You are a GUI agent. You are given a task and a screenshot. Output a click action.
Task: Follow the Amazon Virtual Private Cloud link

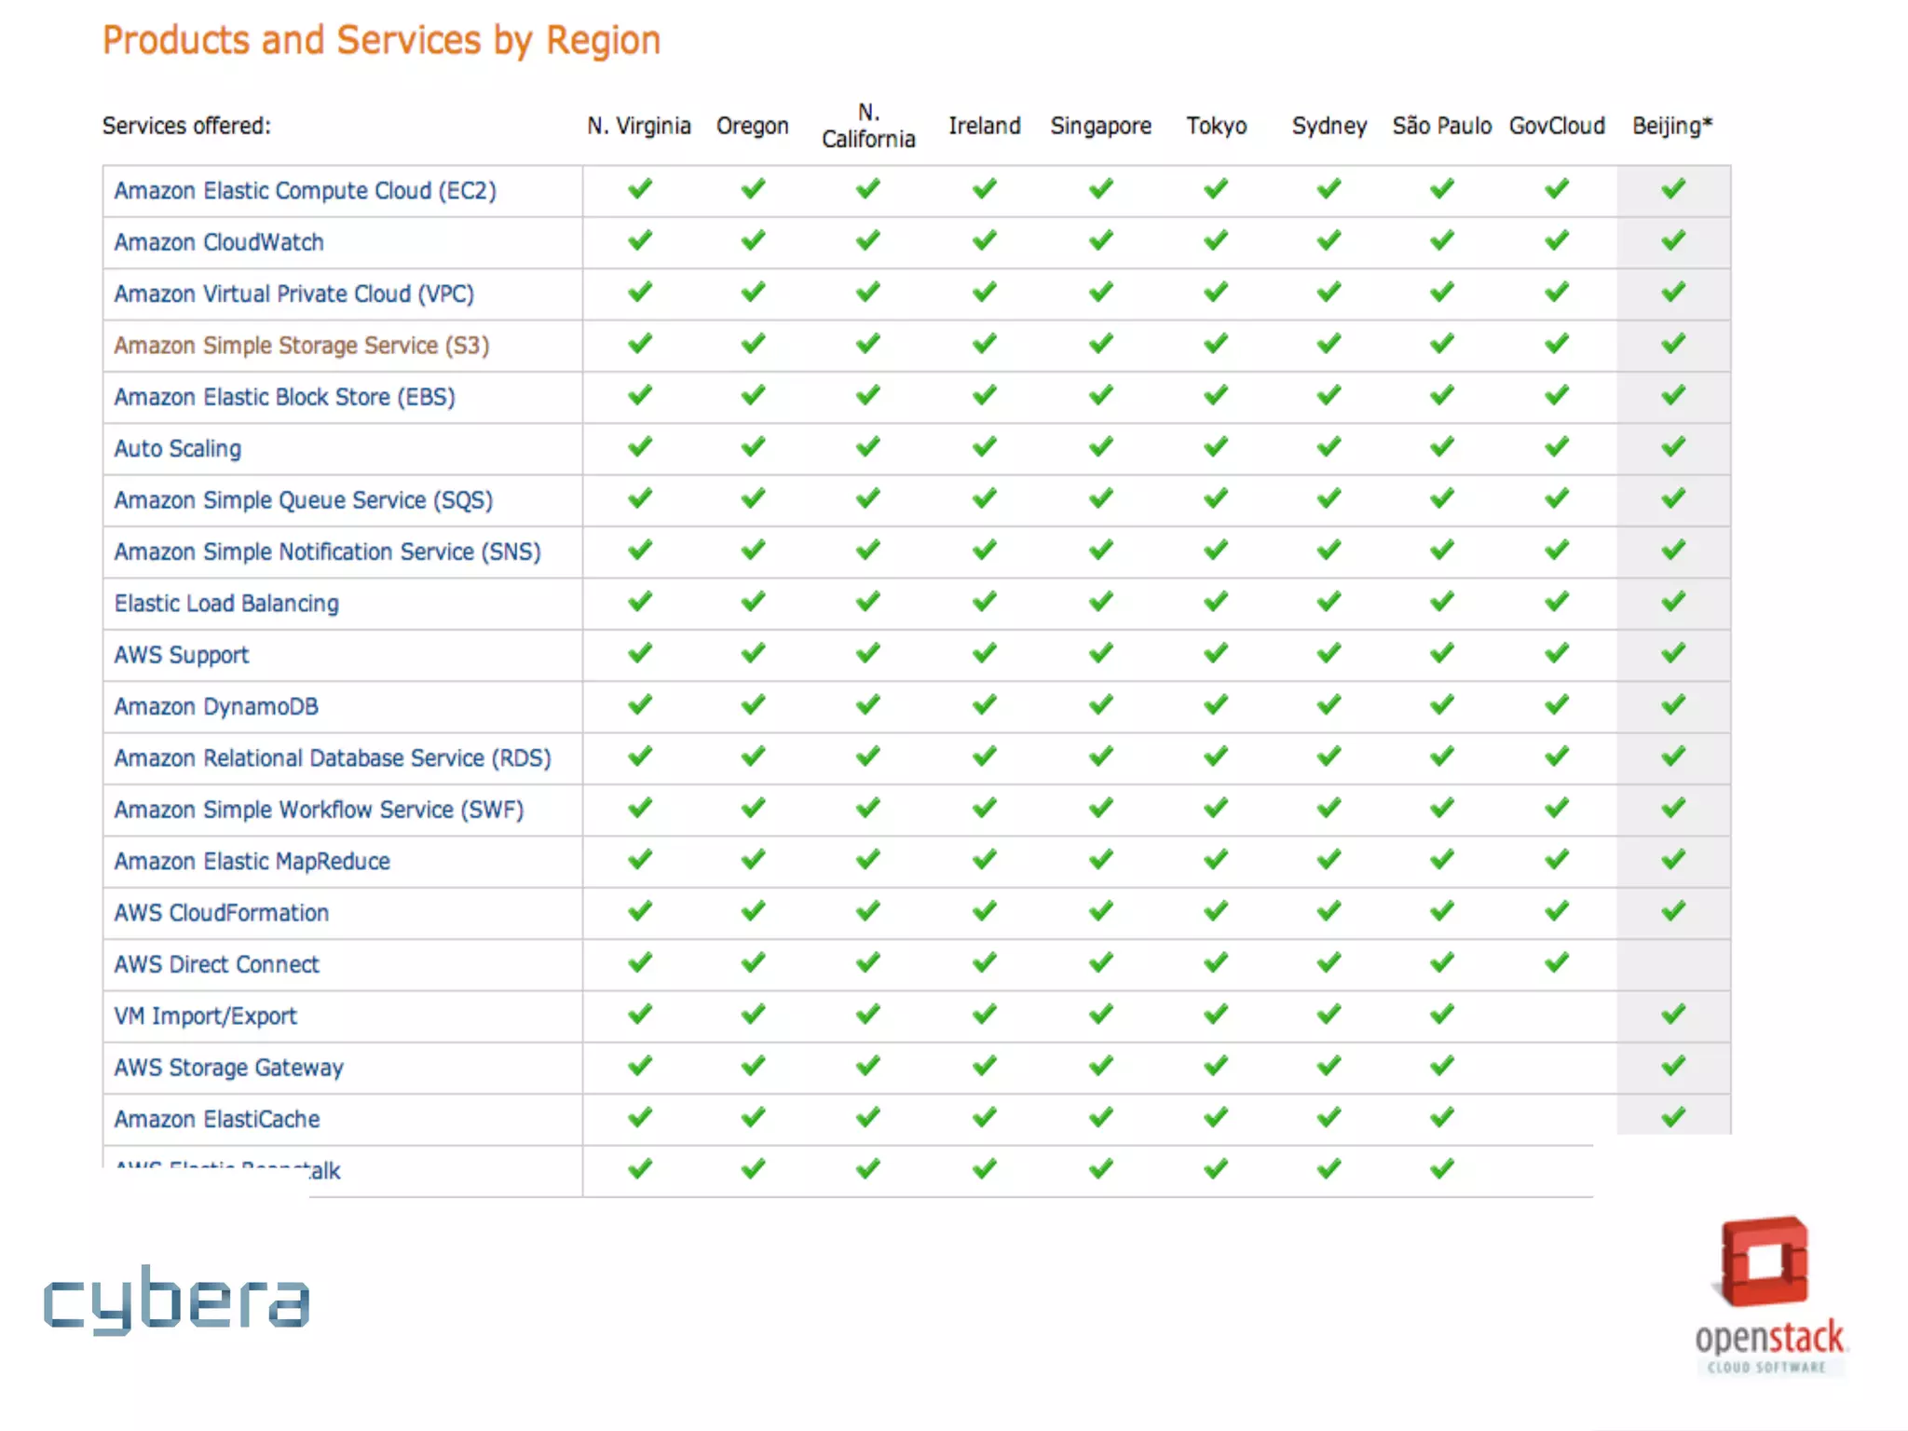click(x=293, y=294)
